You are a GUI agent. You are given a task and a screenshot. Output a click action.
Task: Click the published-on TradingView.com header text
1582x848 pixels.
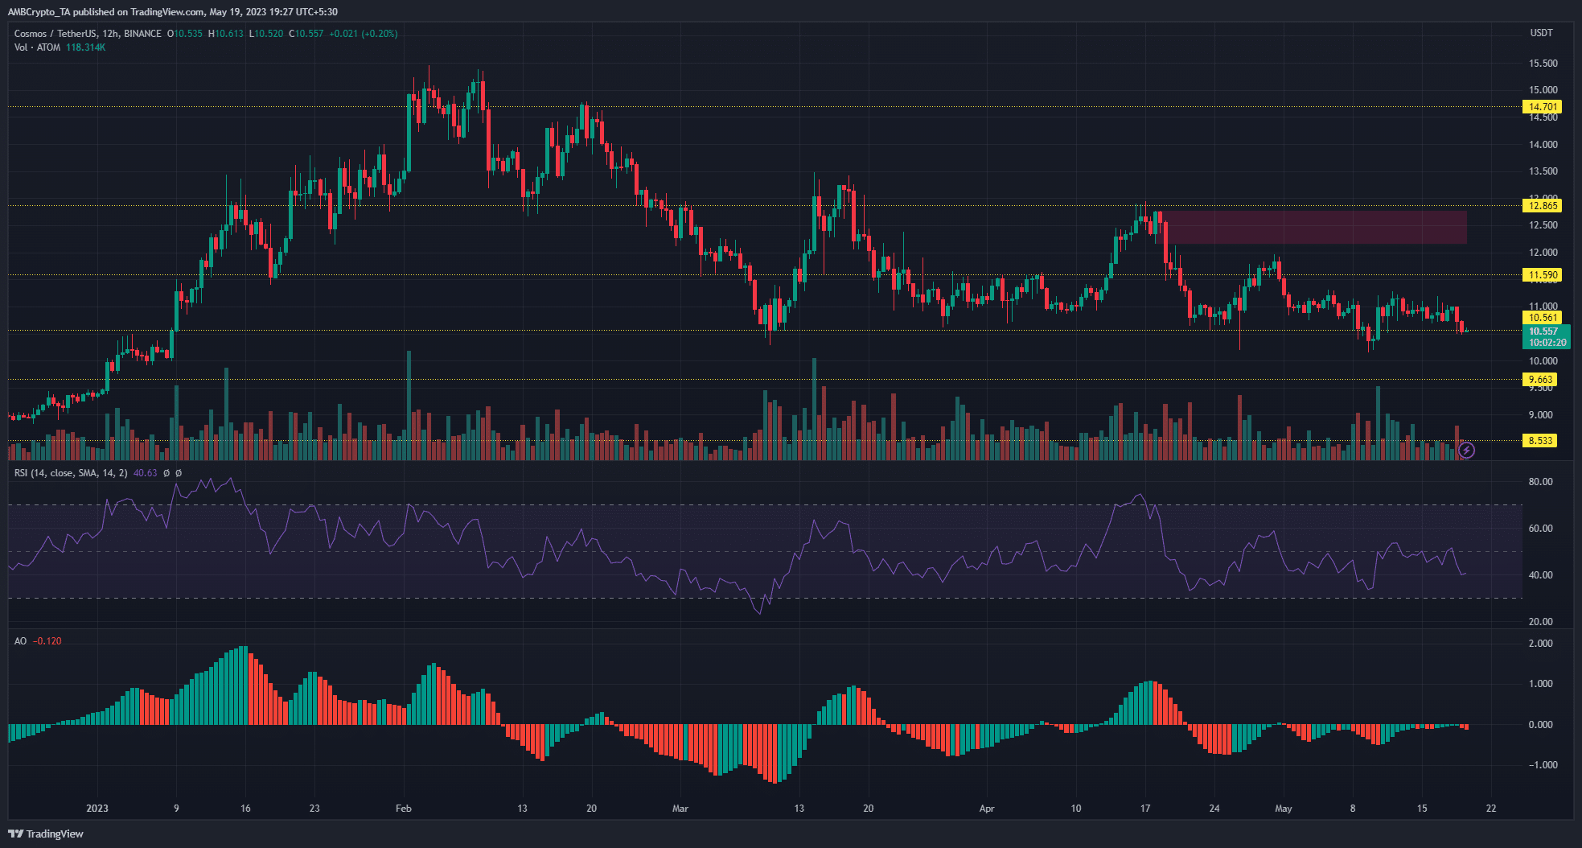point(172,12)
